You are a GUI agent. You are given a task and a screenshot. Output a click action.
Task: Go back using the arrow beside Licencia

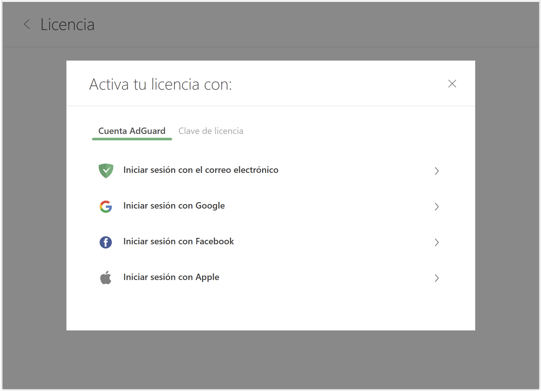click(27, 24)
